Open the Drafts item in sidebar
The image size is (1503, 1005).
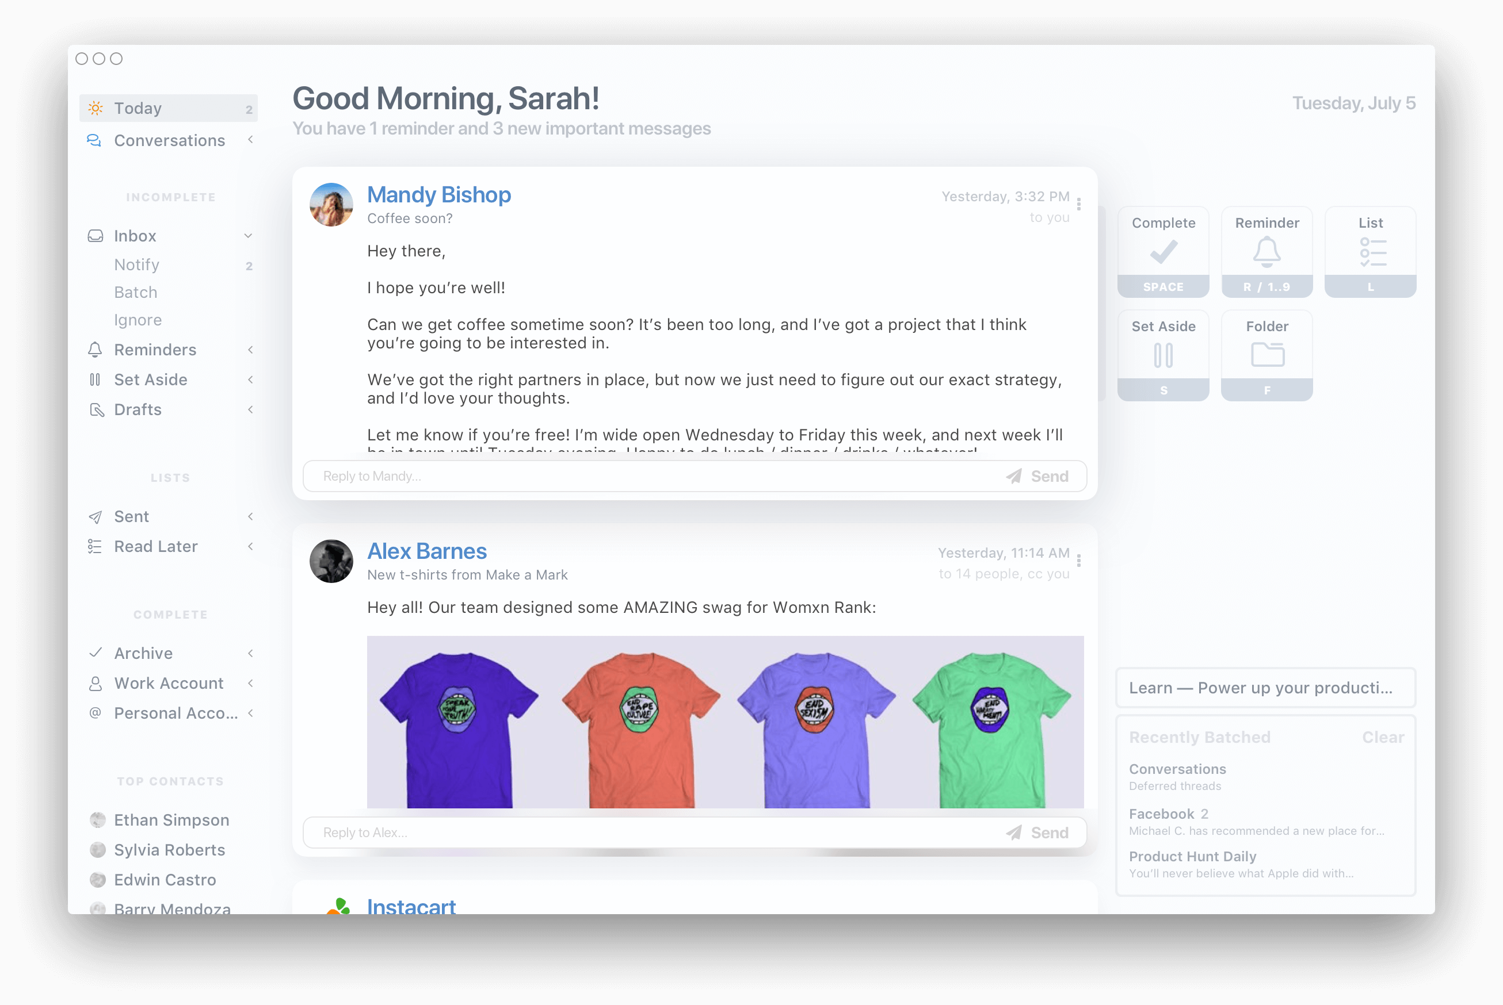pos(138,409)
